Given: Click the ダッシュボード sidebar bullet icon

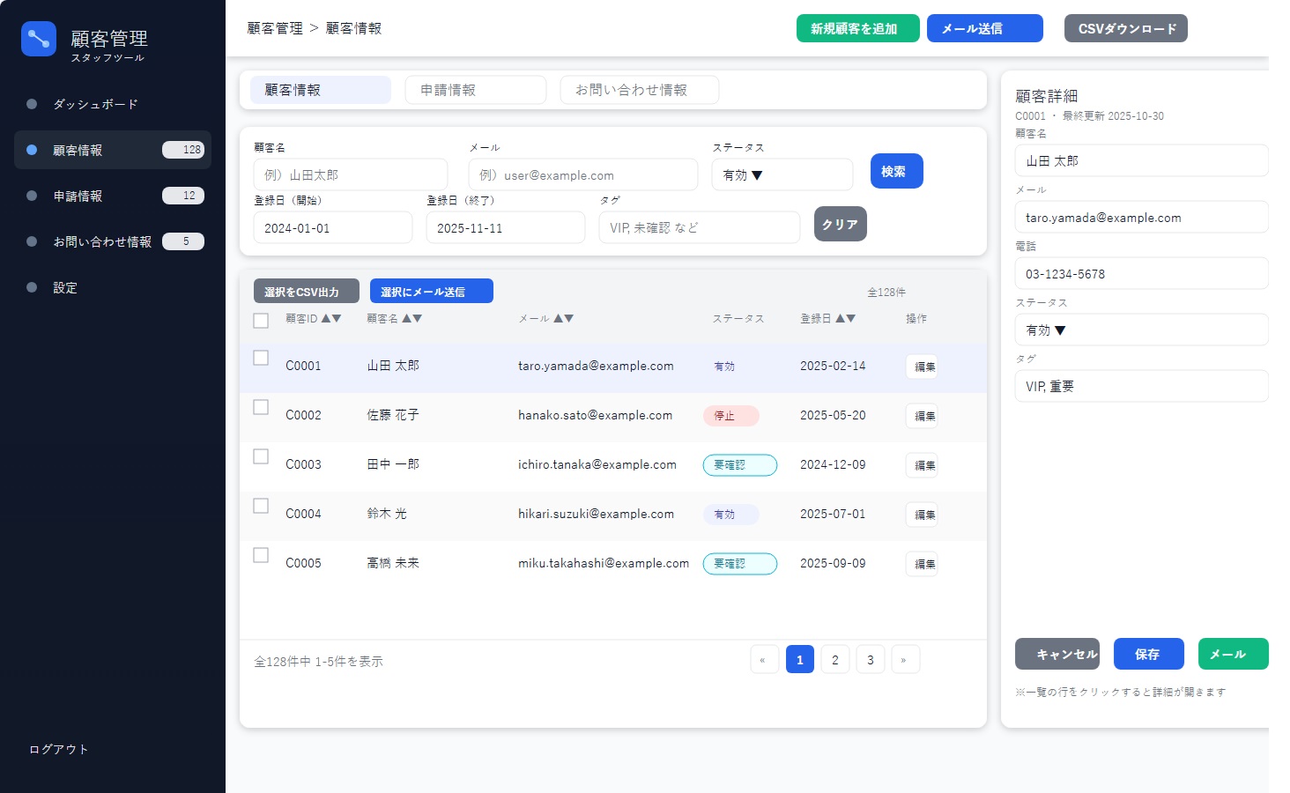Looking at the screenshot, I should click(x=32, y=104).
